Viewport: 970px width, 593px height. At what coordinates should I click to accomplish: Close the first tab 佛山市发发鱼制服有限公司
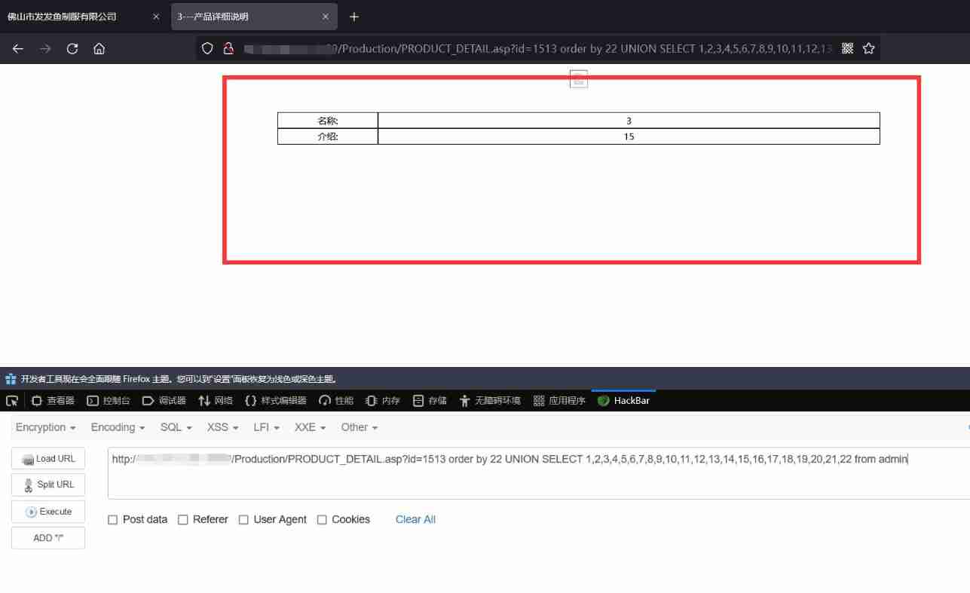pyautogui.click(x=156, y=17)
